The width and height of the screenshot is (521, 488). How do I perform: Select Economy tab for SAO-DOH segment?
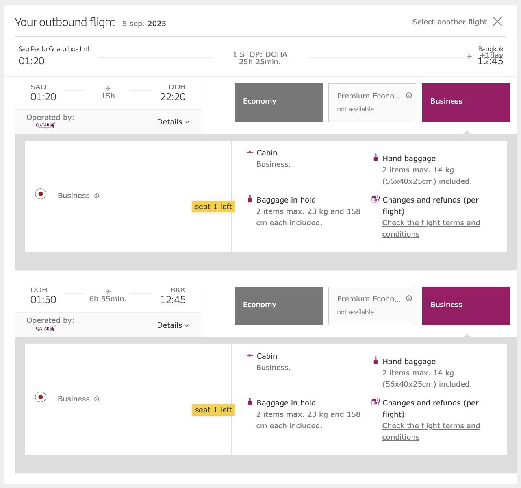pos(279,102)
